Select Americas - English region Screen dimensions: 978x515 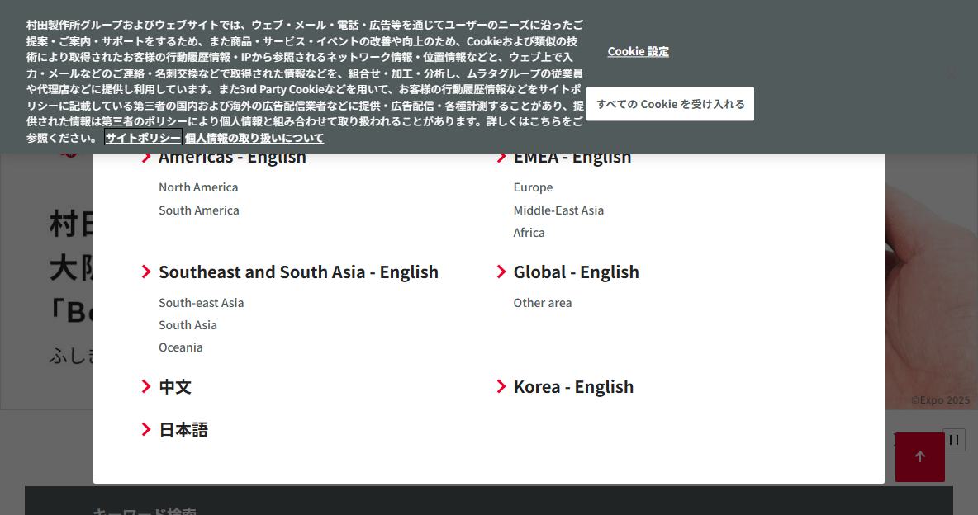coord(232,158)
